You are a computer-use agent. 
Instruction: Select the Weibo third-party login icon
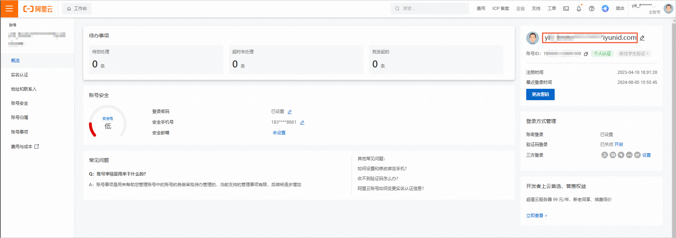coord(637,155)
